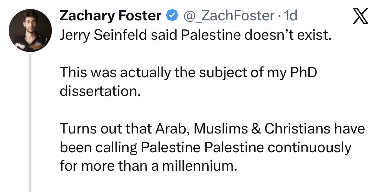The width and height of the screenshot is (379, 192).
Task: Open the @_ZachFoster handle link
Action: pos(229,16)
